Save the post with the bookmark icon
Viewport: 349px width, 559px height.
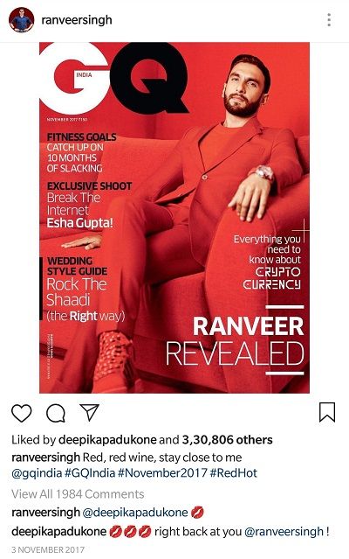(x=327, y=412)
